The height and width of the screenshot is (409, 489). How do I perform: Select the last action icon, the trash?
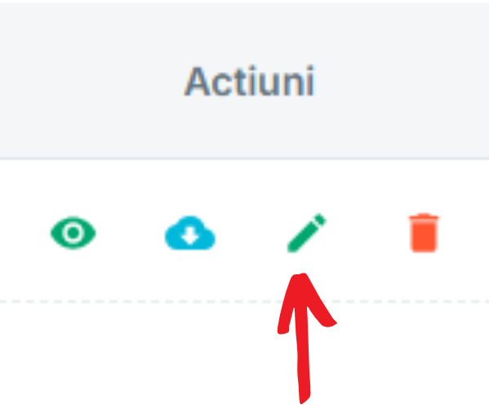pyautogui.click(x=424, y=233)
